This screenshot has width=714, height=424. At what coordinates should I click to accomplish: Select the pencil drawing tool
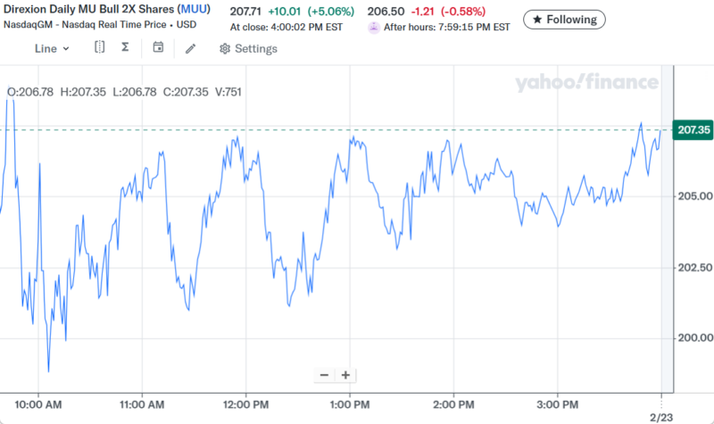click(190, 48)
